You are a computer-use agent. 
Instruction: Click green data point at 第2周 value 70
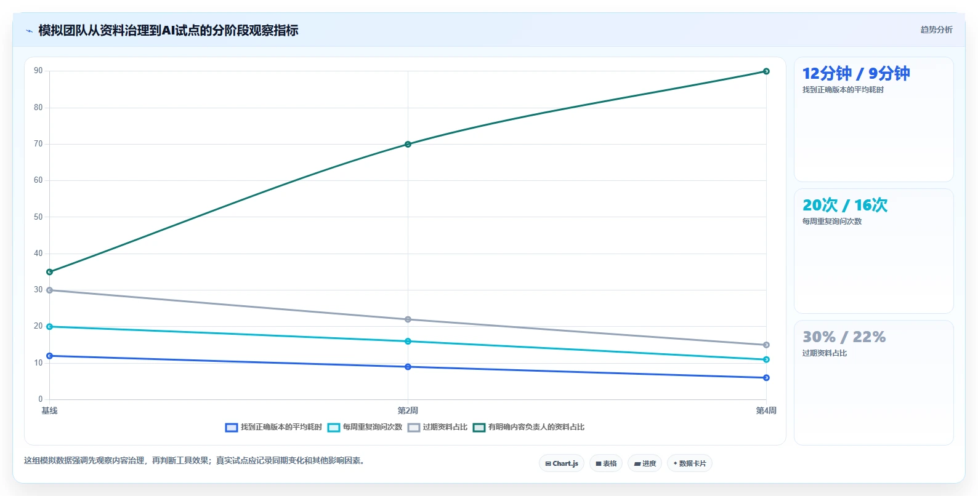coord(408,145)
